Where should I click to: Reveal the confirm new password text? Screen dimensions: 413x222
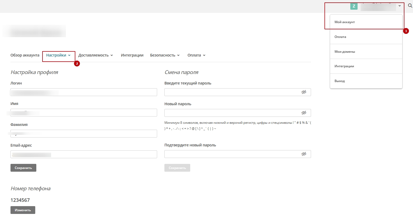pyautogui.click(x=304, y=154)
